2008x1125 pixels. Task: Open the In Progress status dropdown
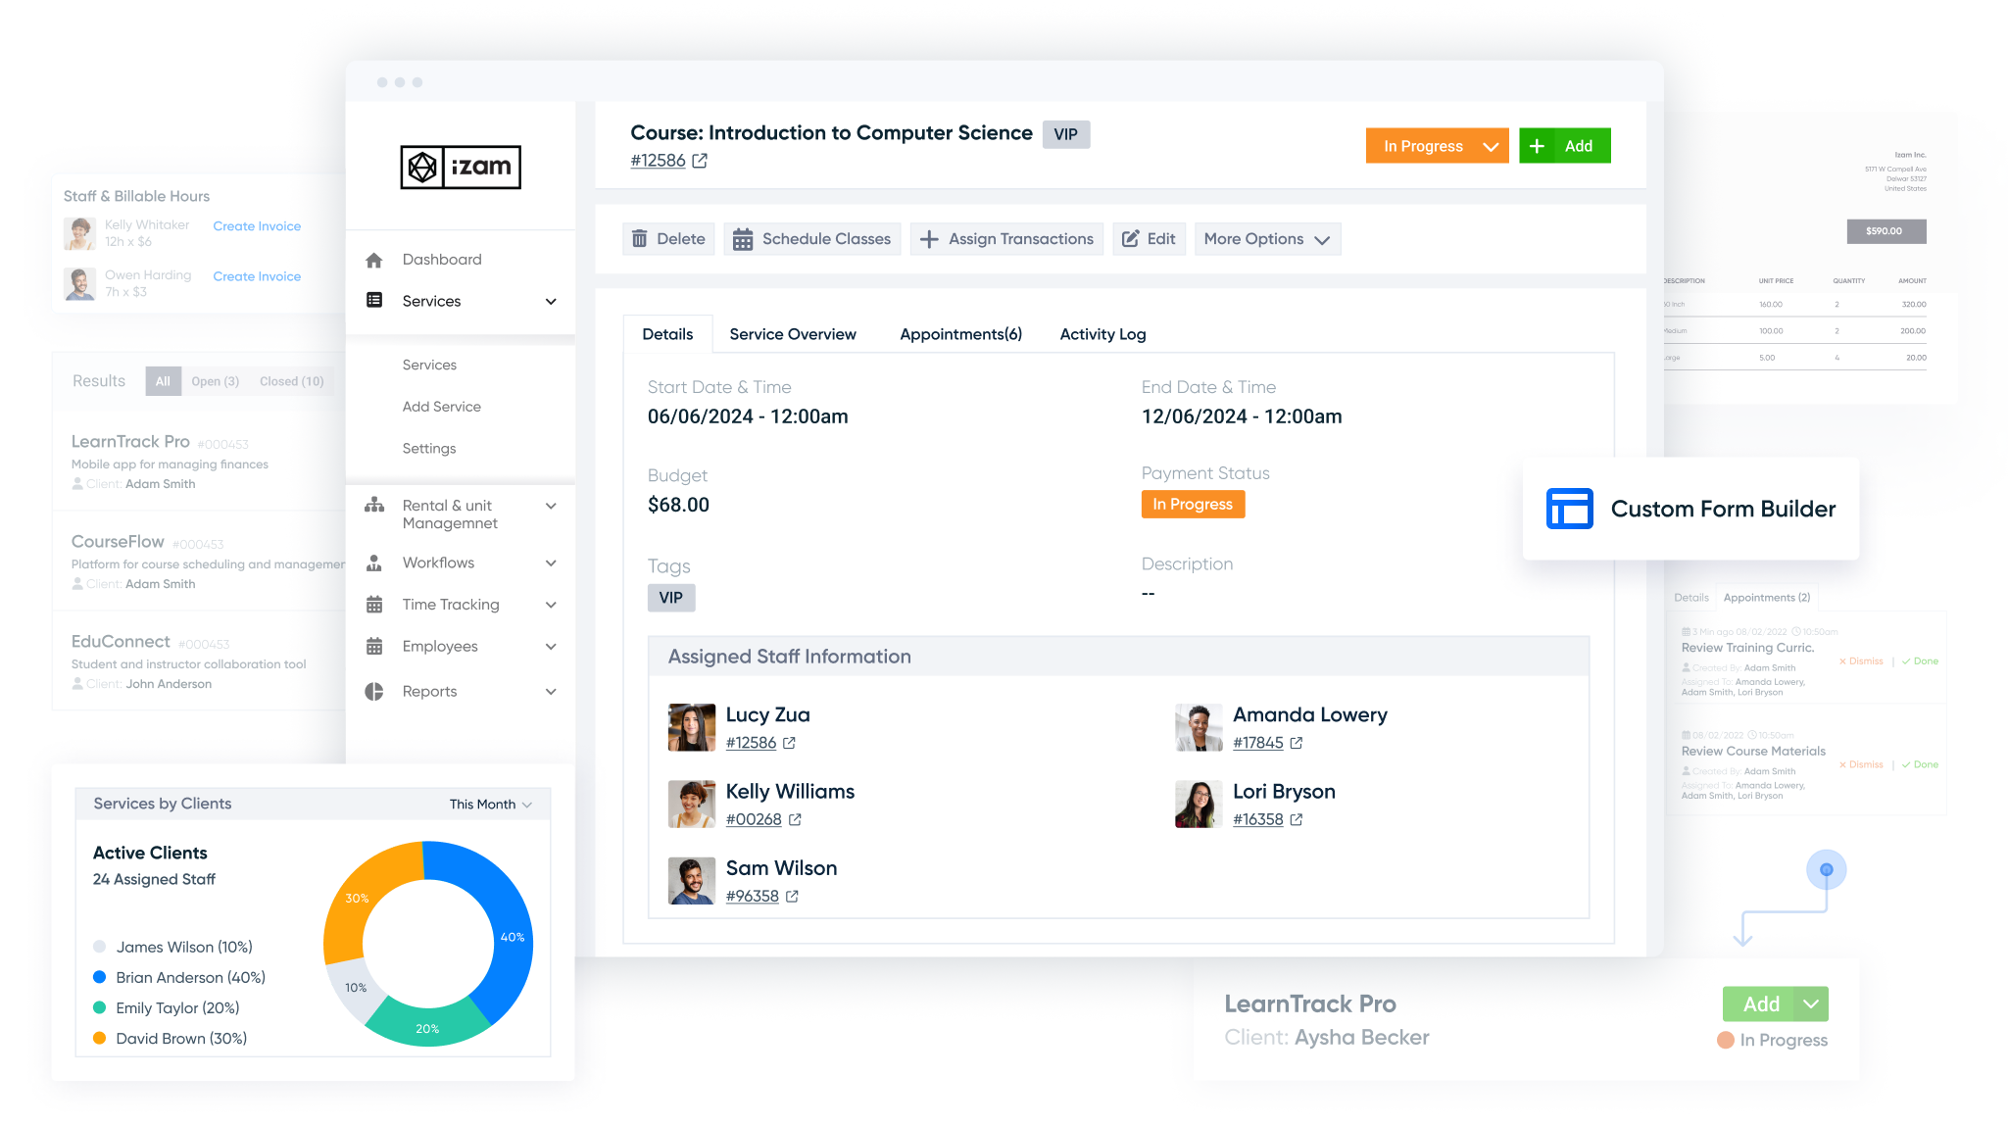pos(1436,145)
